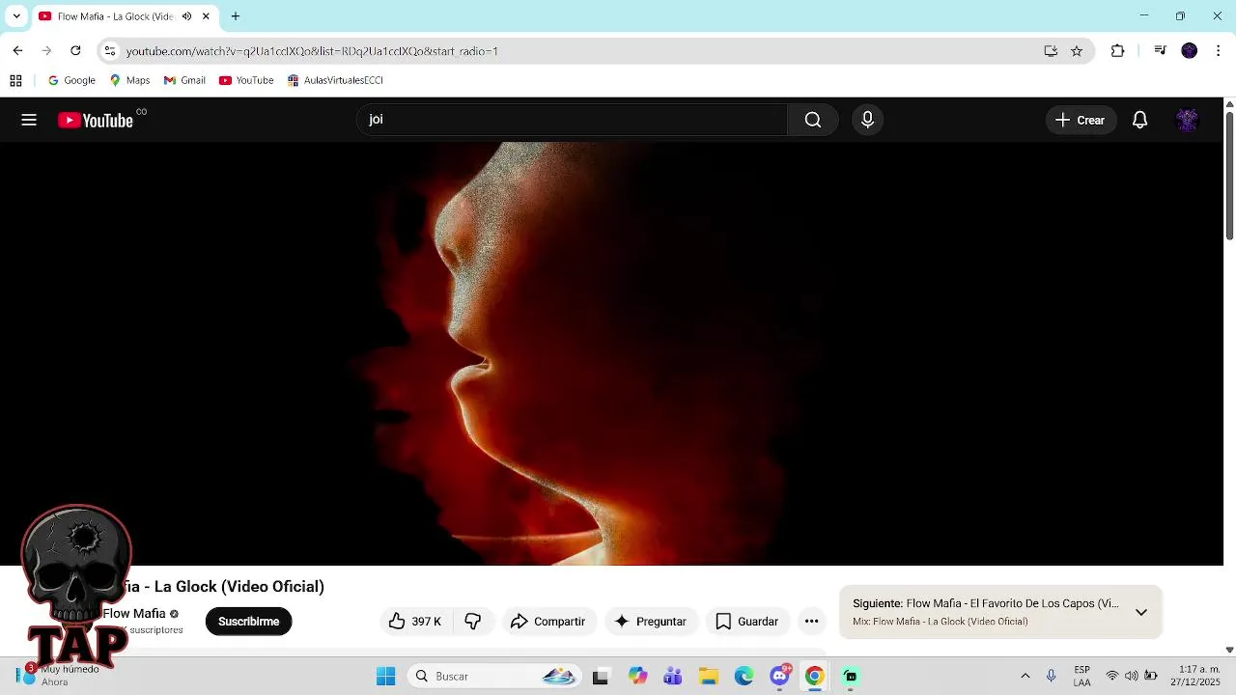1236x695 pixels.
Task: Open the media control icon in Chrome toolbar
Action: [x=1161, y=51]
